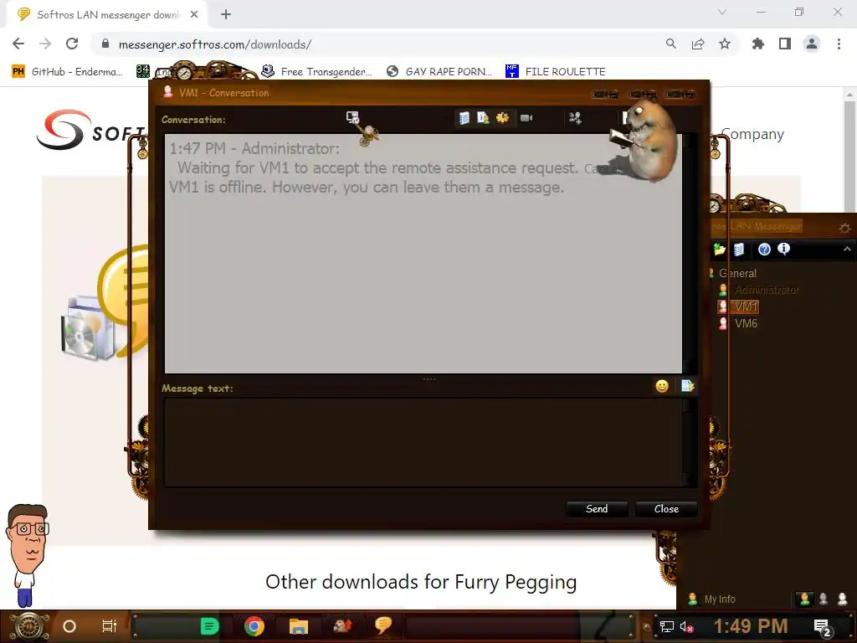The image size is (857, 643).
Task: Open Chrome profile avatar
Action: coord(812,44)
